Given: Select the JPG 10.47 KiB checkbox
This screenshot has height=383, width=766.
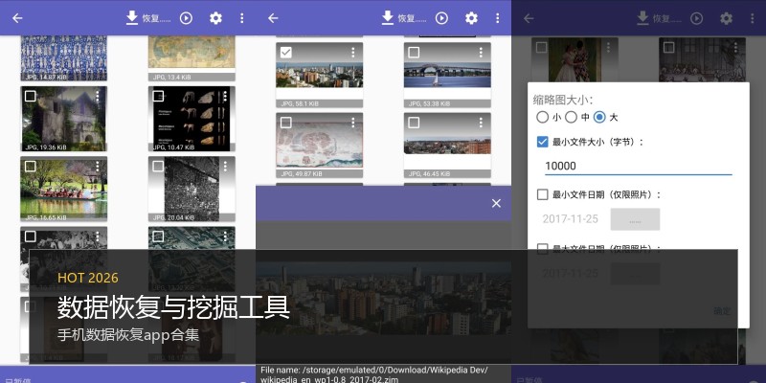Looking at the screenshot, I should pos(158,97).
